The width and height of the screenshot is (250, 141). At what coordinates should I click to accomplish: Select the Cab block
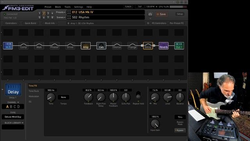coord(101,46)
